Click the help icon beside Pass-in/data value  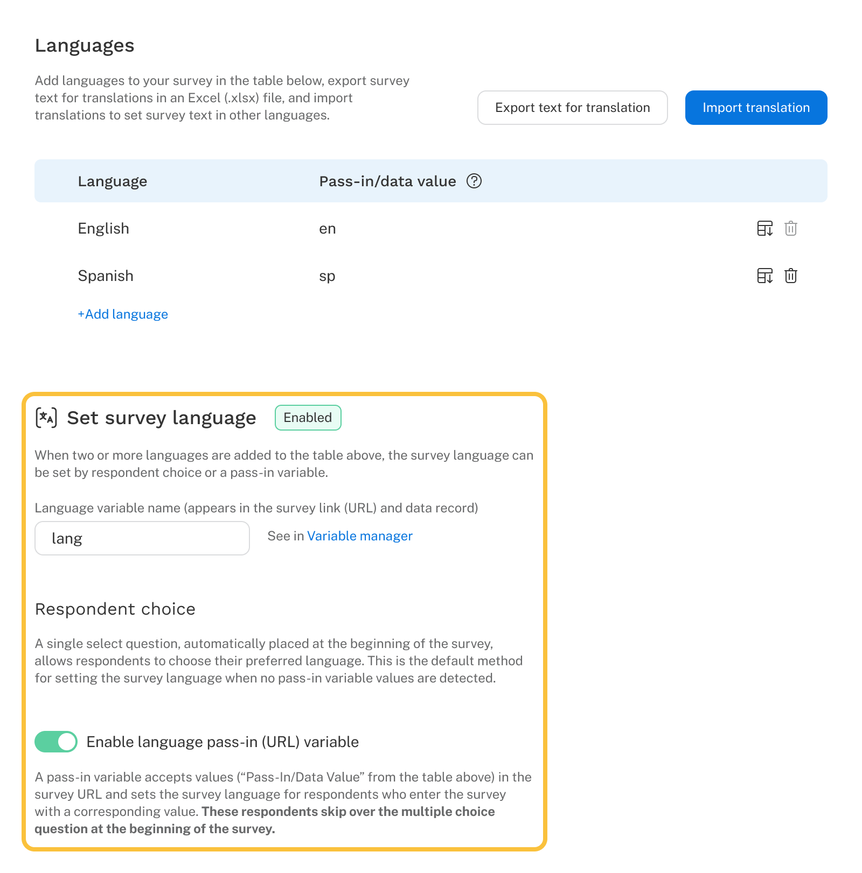(474, 181)
